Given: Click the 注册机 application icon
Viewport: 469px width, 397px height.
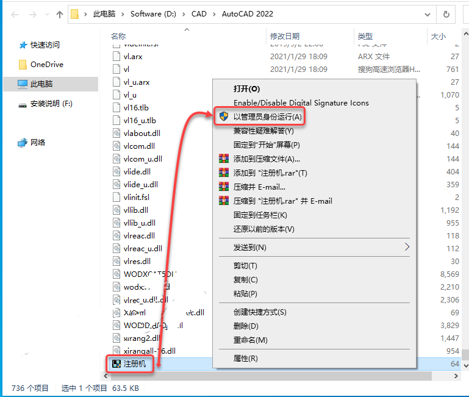Looking at the screenshot, I should [116, 364].
